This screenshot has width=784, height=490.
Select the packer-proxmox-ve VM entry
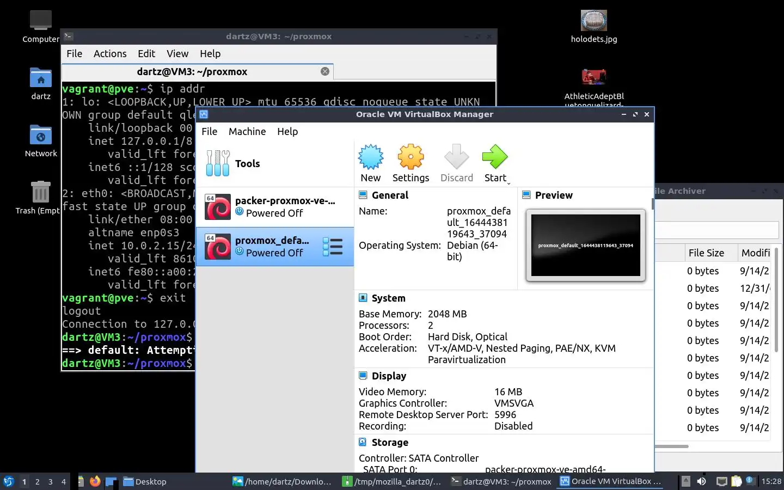point(275,207)
